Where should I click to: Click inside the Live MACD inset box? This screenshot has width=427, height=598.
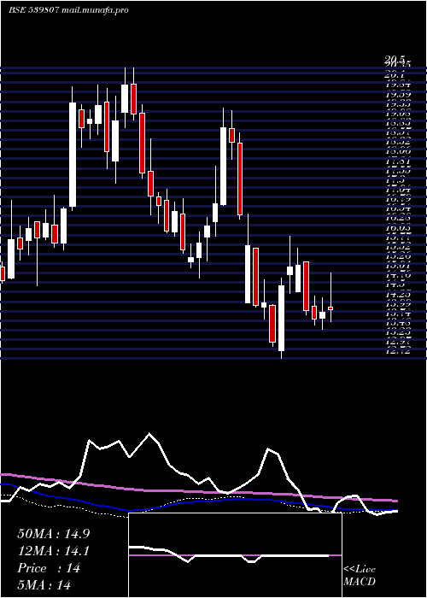(x=235, y=555)
